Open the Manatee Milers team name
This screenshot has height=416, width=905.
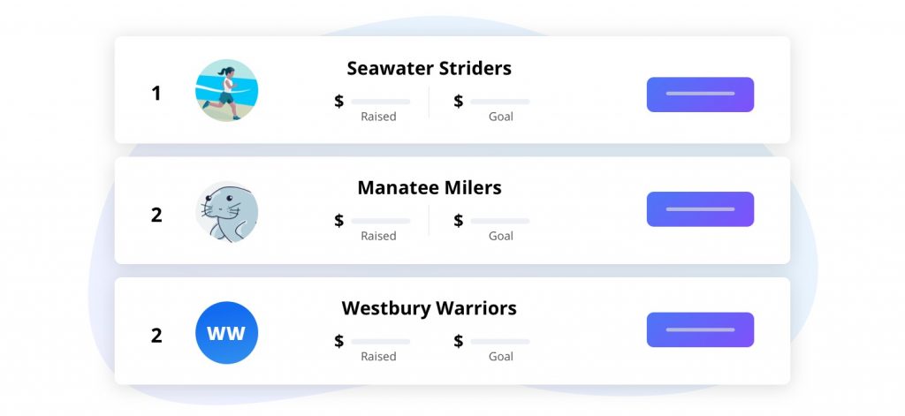429,187
